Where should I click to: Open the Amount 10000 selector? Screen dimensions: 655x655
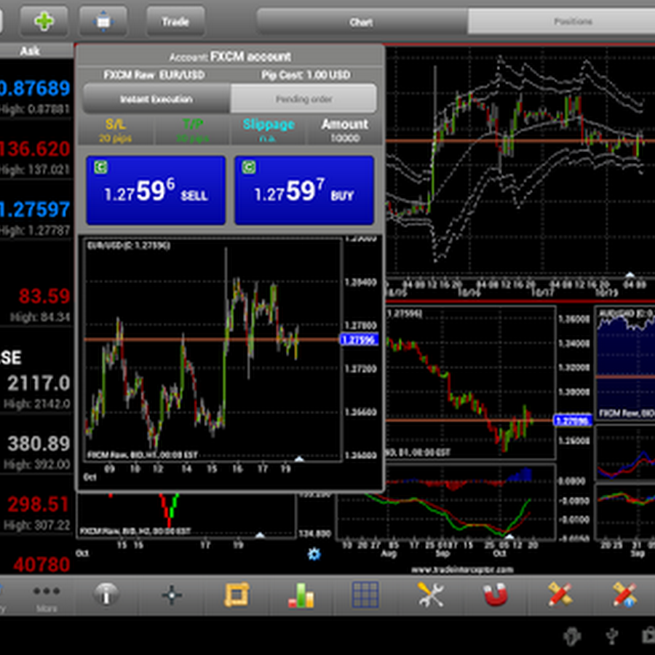coord(345,130)
